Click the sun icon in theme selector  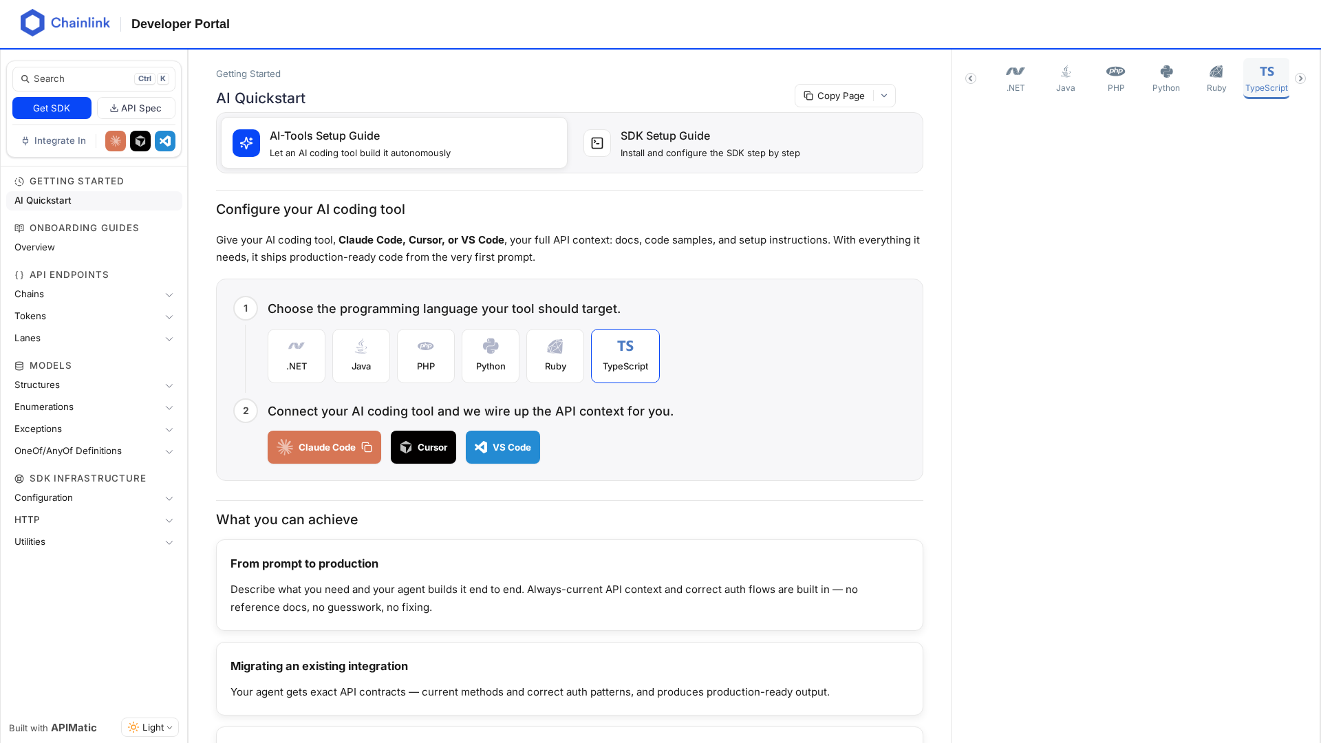click(133, 727)
